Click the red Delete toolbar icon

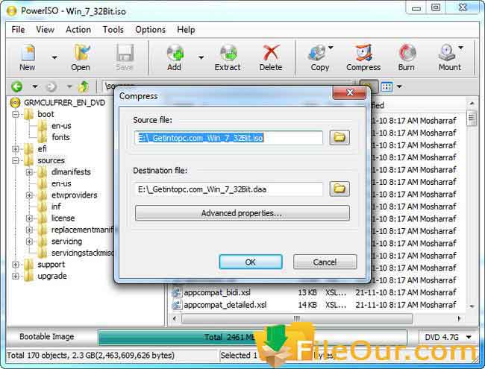(x=271, y=57)
